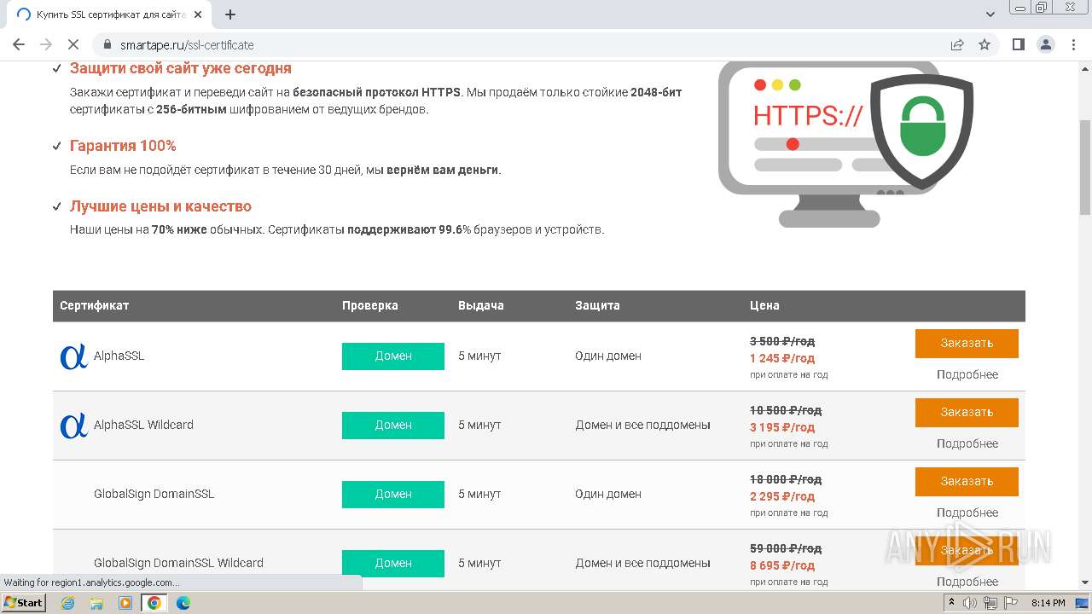Screen dimensions: 1092x614
Task: Order the AlphaSSL Wildcard certificate
Action: [x=967, y=412]
